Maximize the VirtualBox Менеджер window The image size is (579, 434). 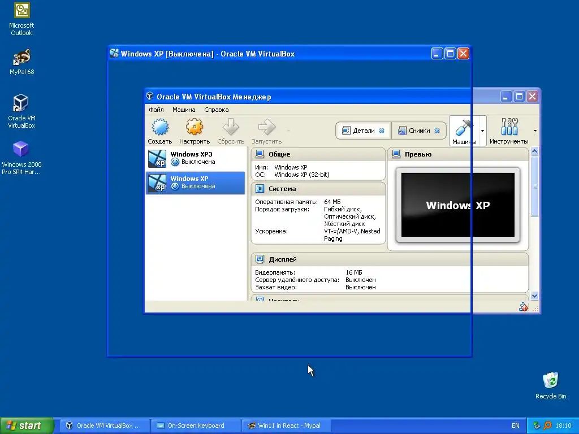[519, 96]
